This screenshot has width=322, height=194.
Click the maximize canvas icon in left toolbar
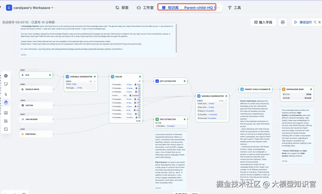[x=6, y=129]
